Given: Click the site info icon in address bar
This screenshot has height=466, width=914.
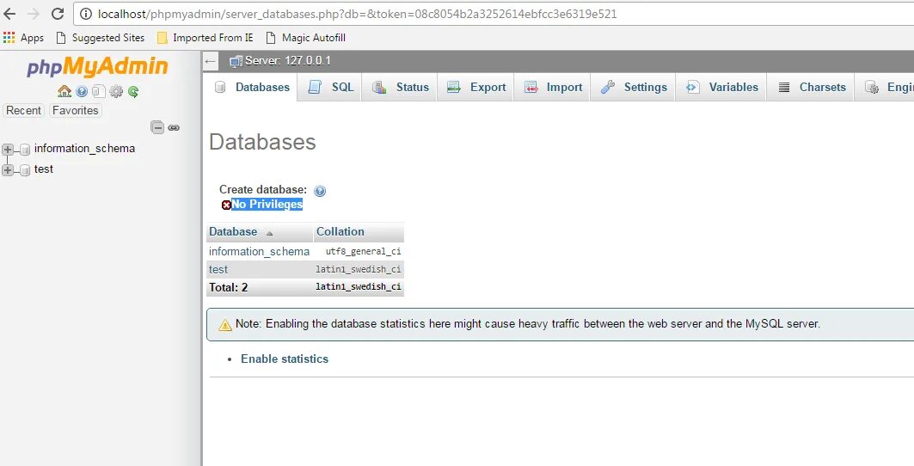Looking at the screenshot, I should (86, 14).
